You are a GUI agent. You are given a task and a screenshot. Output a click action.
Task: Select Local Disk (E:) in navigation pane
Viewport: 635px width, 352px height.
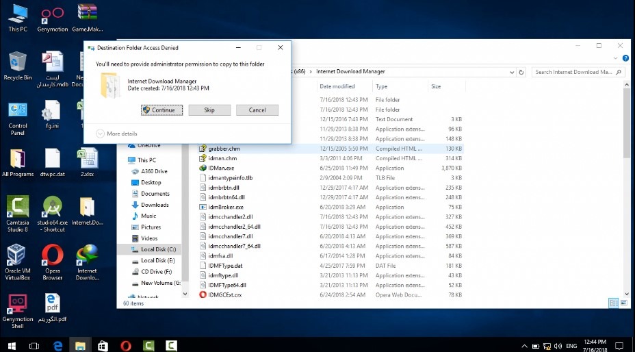coord(157,260)
